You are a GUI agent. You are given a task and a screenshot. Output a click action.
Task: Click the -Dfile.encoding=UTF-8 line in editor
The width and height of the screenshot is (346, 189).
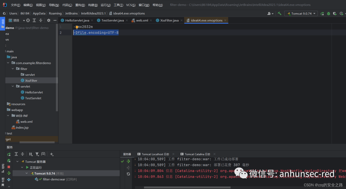tap(96, 33)
